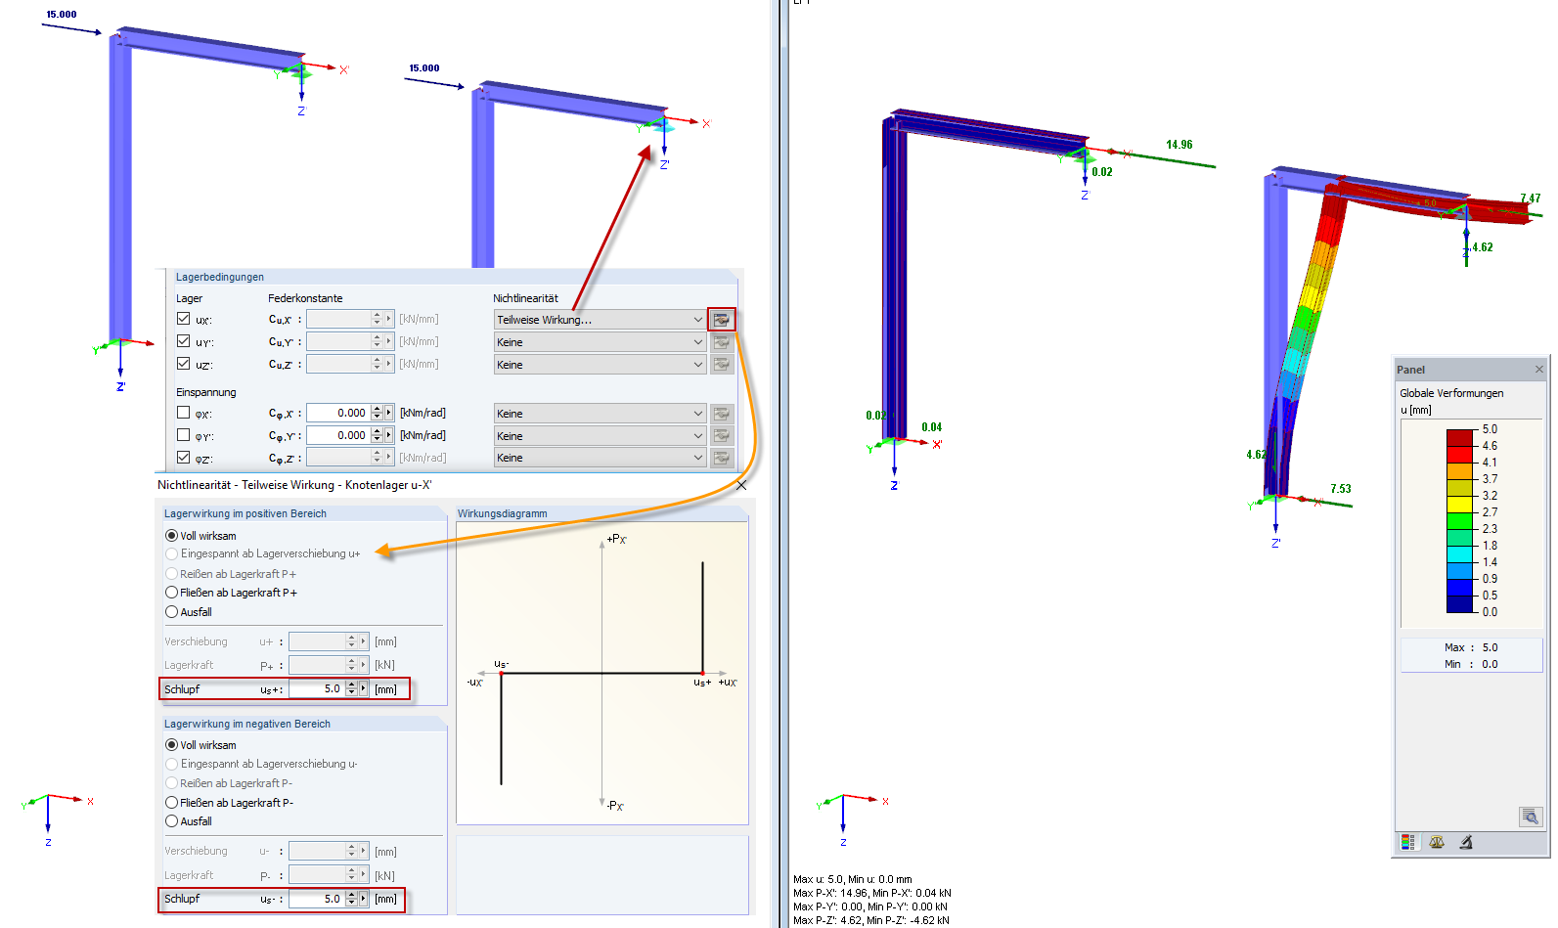The height and width of the screenshot is (928, 1558).
Task: Click the yellow 3.2 legend color
Action: pos(1460,504)
